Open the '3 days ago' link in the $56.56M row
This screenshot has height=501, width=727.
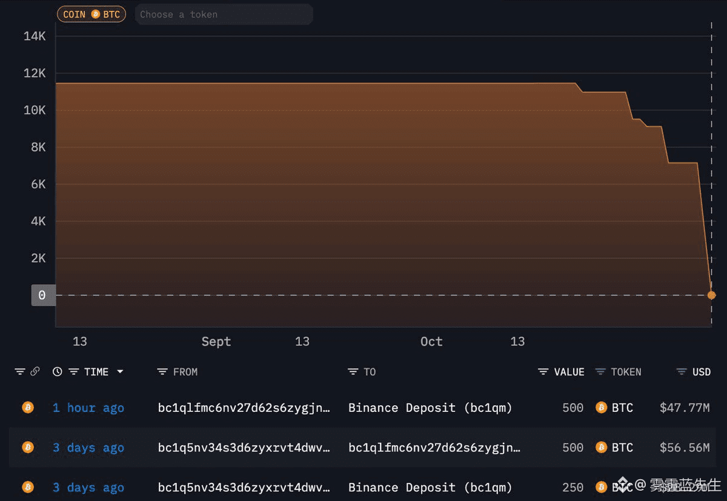pyautogui.click(x=88, y=447)
